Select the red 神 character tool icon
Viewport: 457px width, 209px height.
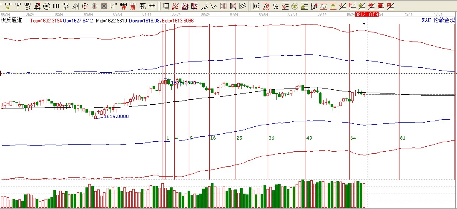pos(123,6)
